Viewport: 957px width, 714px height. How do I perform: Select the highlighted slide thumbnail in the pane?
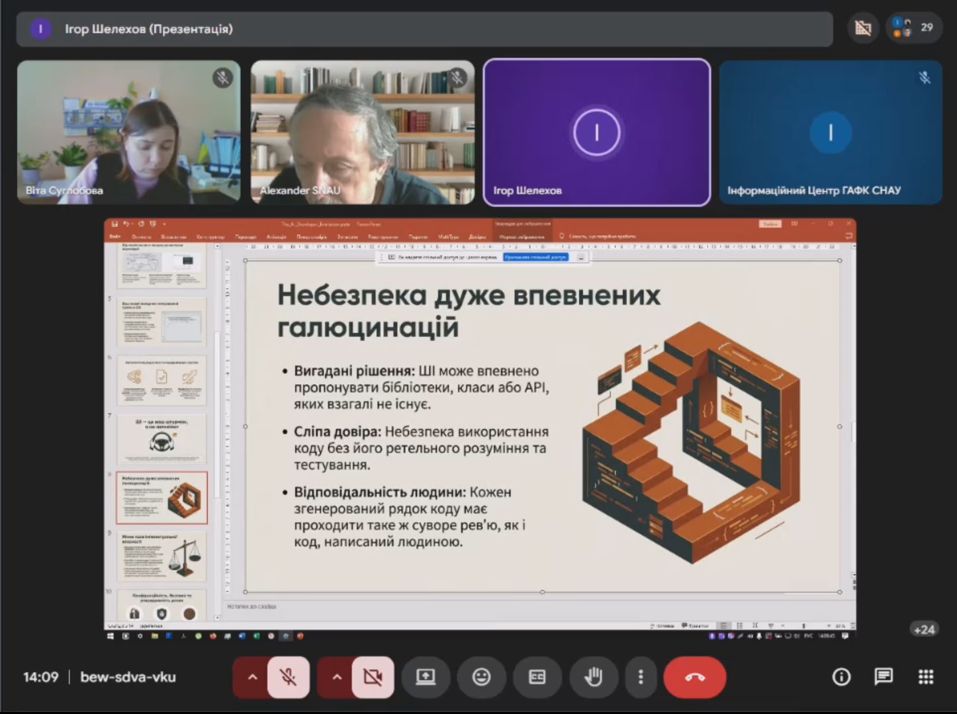click(163, 498)
